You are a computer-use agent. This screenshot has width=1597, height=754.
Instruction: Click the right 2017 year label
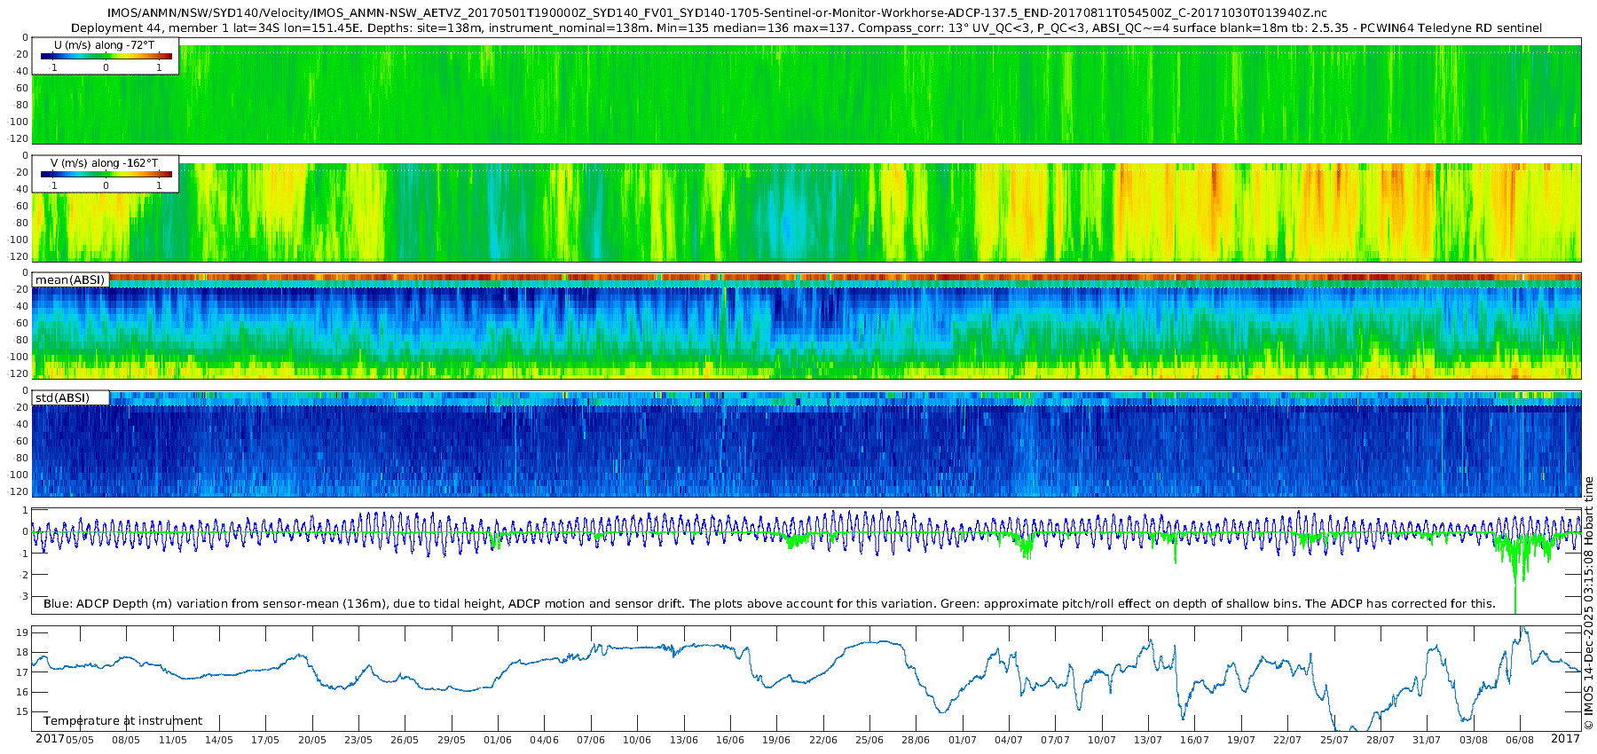(x=1565, y=739)
